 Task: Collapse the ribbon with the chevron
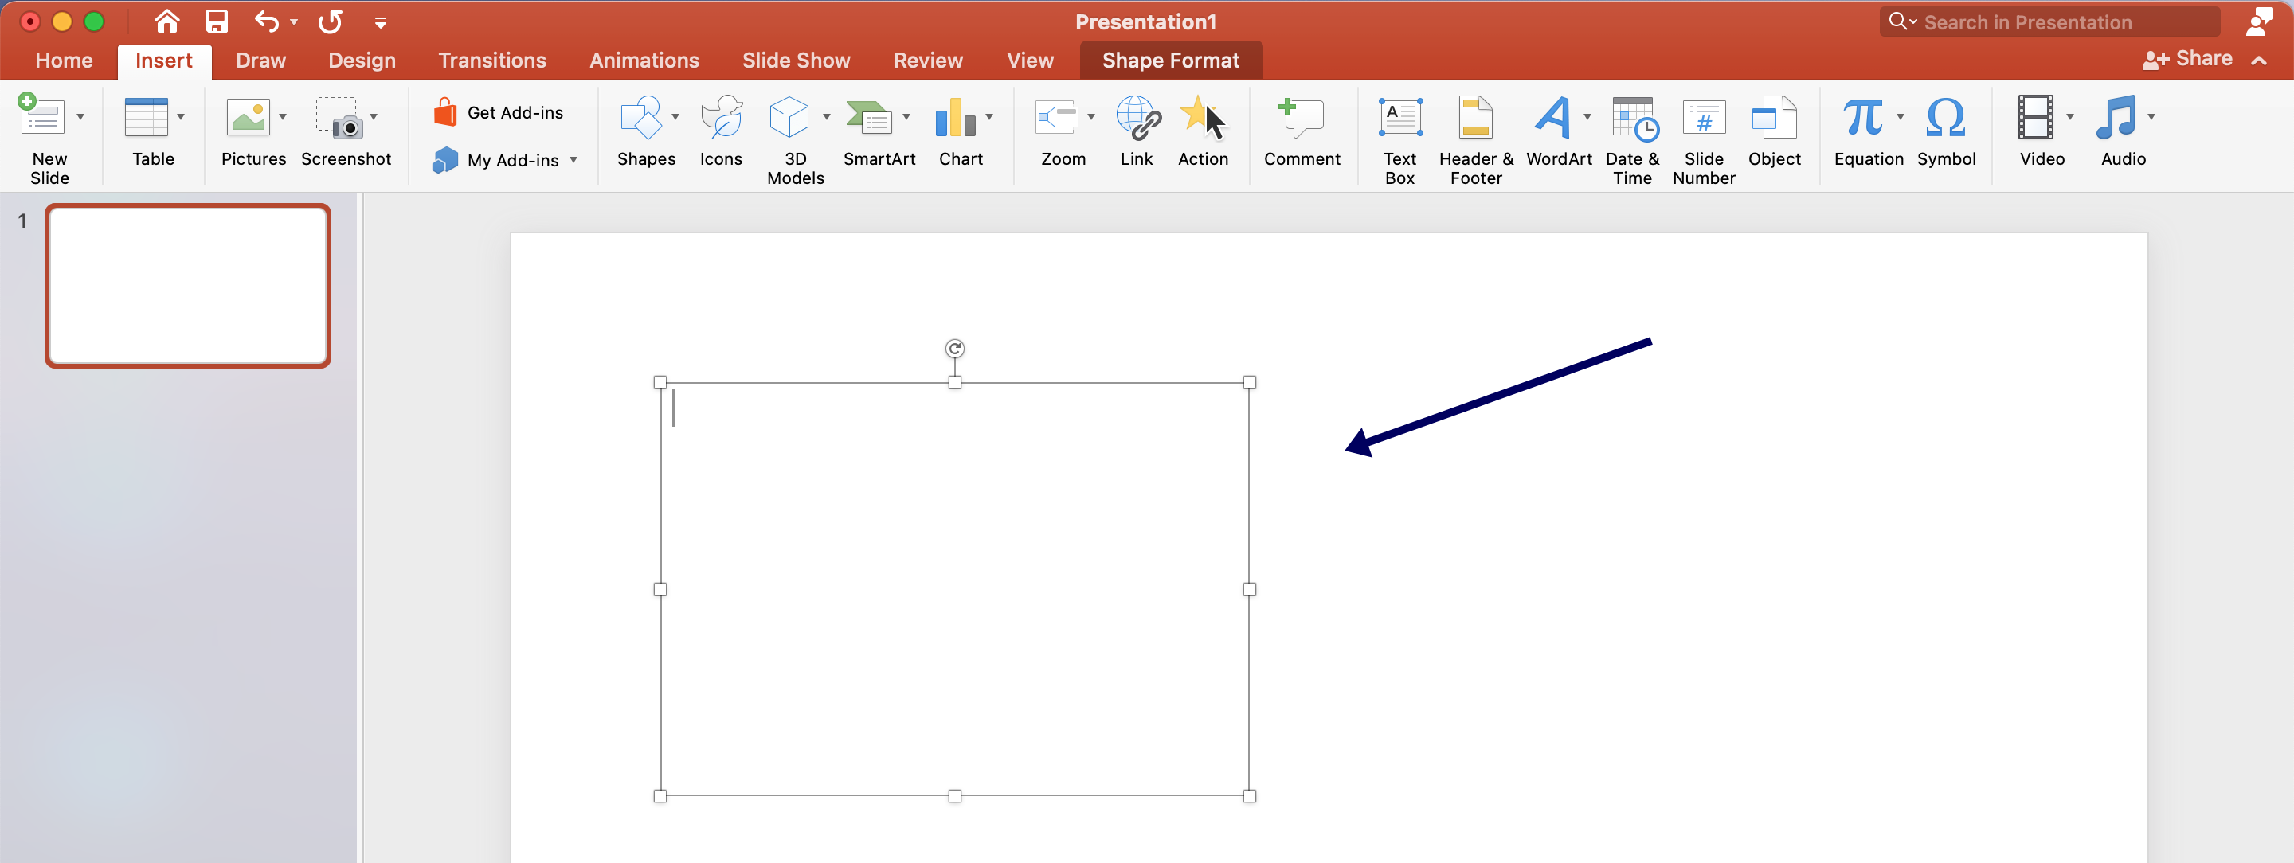point(2259,61)
